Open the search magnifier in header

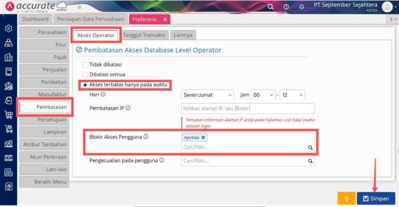(270, 6)
